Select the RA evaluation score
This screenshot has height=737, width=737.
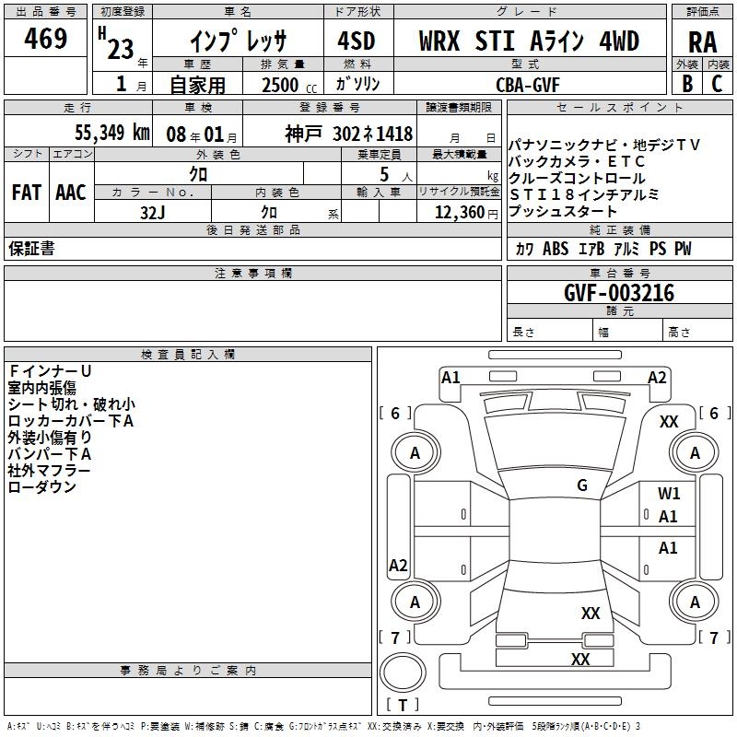702,42
